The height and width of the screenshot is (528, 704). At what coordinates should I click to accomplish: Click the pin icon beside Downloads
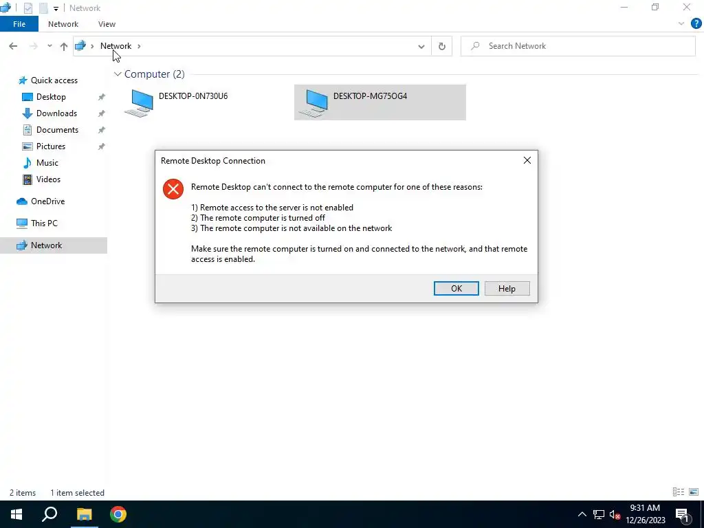pos(102,113)
